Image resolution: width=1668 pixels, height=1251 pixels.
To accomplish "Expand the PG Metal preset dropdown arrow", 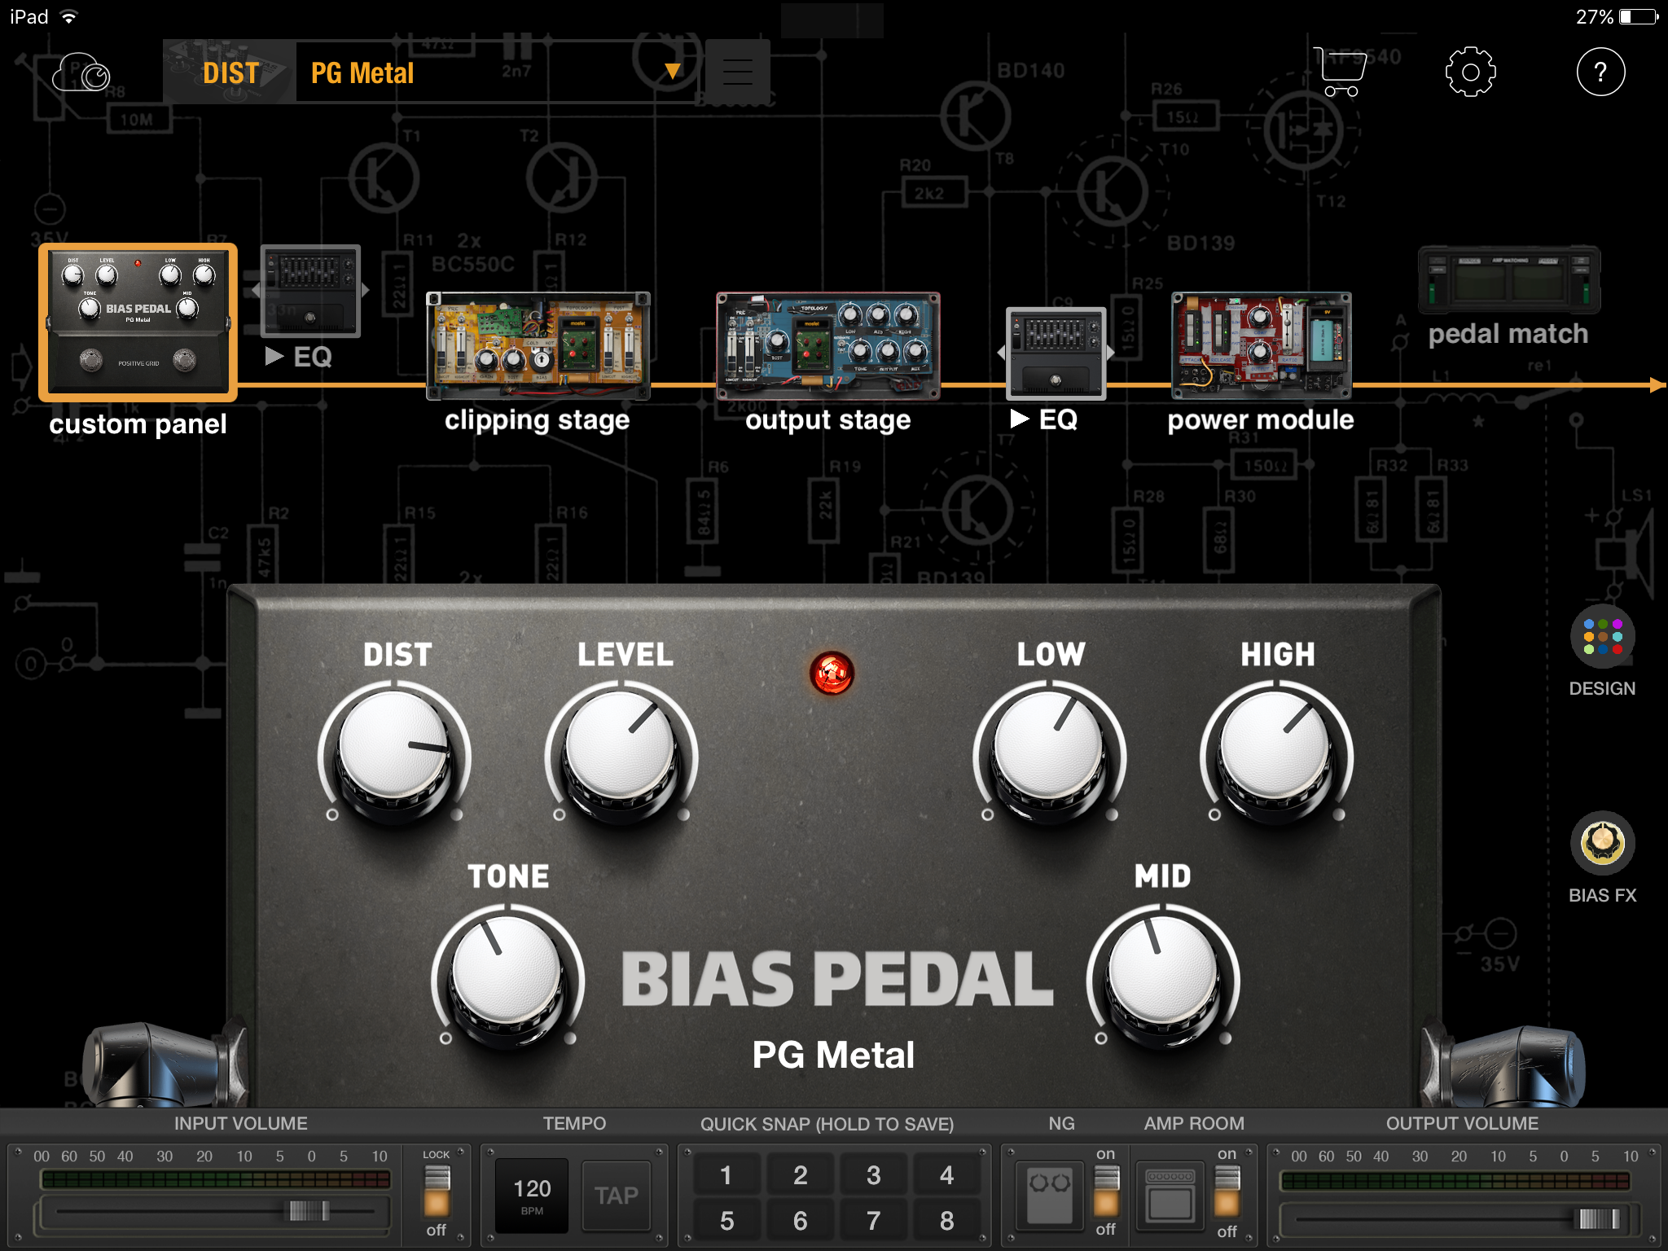I will tap(673, 72).
